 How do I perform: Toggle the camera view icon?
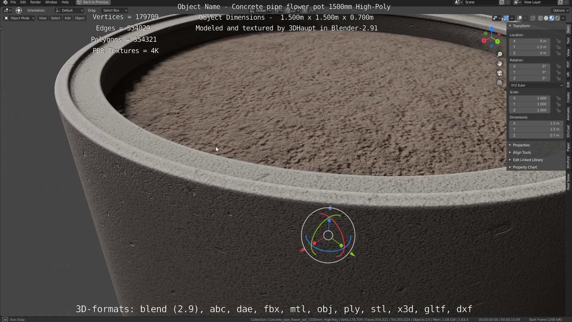click(500, 73)
